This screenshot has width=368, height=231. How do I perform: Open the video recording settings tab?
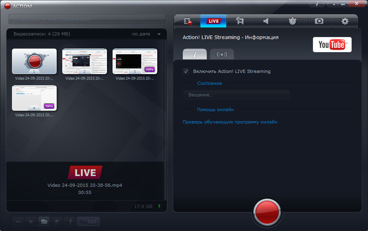[x=187, y=21]
